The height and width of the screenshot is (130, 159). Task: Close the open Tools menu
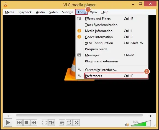pyautogui.click(x=81, y=12)
